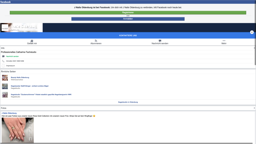
Task: Open the nails photo in post
Action: pos(18,130)
